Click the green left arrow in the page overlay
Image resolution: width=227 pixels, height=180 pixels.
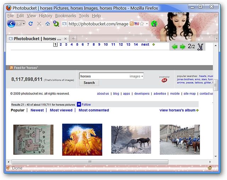pyautogui.click(x=175, y=47)
